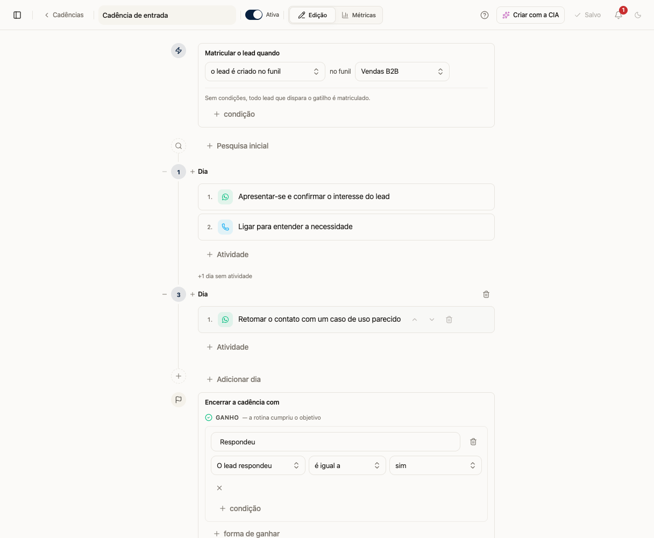Open O lead respondeu dropdown
This screenshot has width=654, height=538.
(258, 466)
